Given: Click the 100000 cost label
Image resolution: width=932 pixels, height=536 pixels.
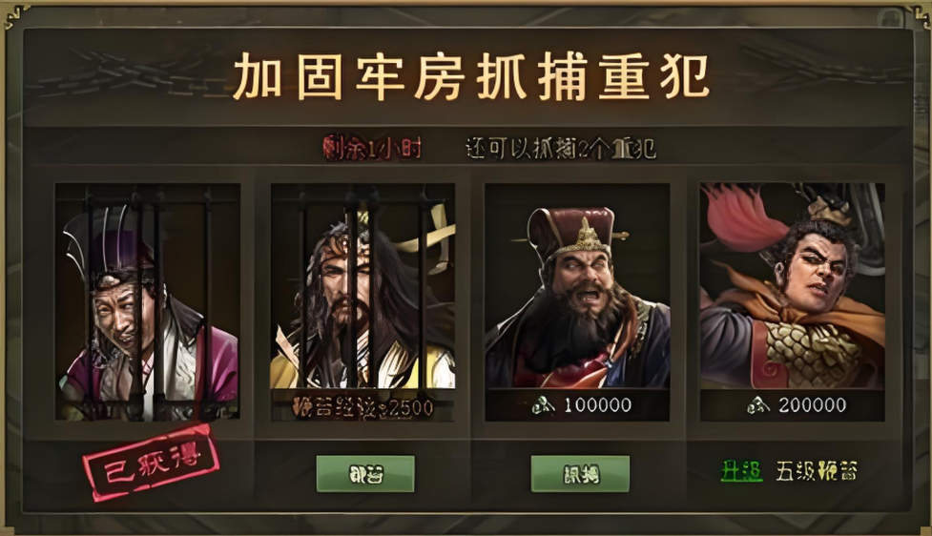Looking at the screenshot, I should (x=598, y=406).
